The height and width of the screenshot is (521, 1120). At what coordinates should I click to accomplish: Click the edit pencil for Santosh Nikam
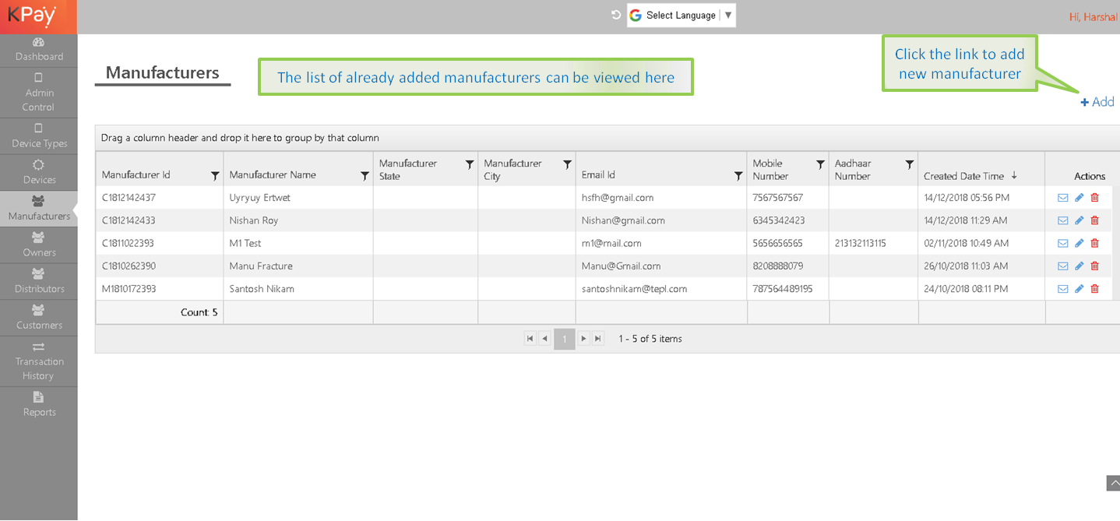click(x=1079, y=289)
